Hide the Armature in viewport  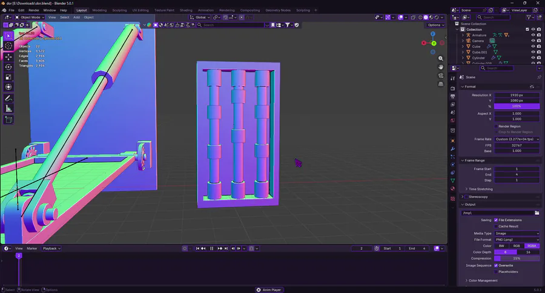[533, 35]
